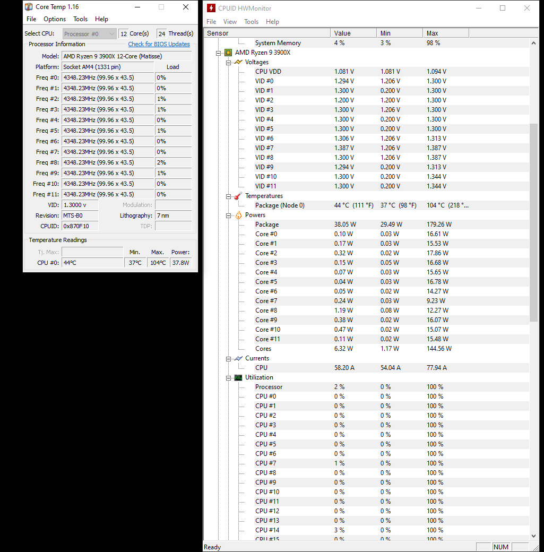Viewport: 544px width, 552px height.
Task: Collapse the Temperatures section
Action: pyautogui.click(x=229, y=196)
